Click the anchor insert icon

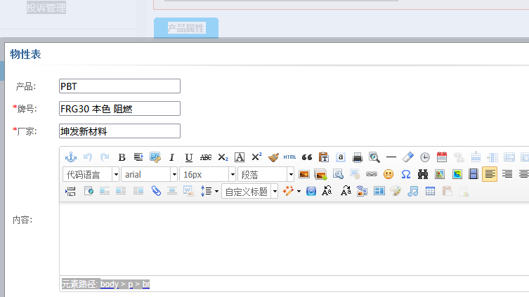pos(70,157)
